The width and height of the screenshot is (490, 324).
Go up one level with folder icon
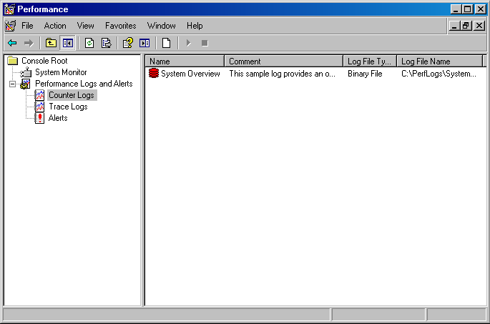click(x=51, y=43)
